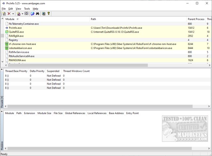Click the computer windows toolbar icon
The image size is (212, 156).
tap(43, 14)
